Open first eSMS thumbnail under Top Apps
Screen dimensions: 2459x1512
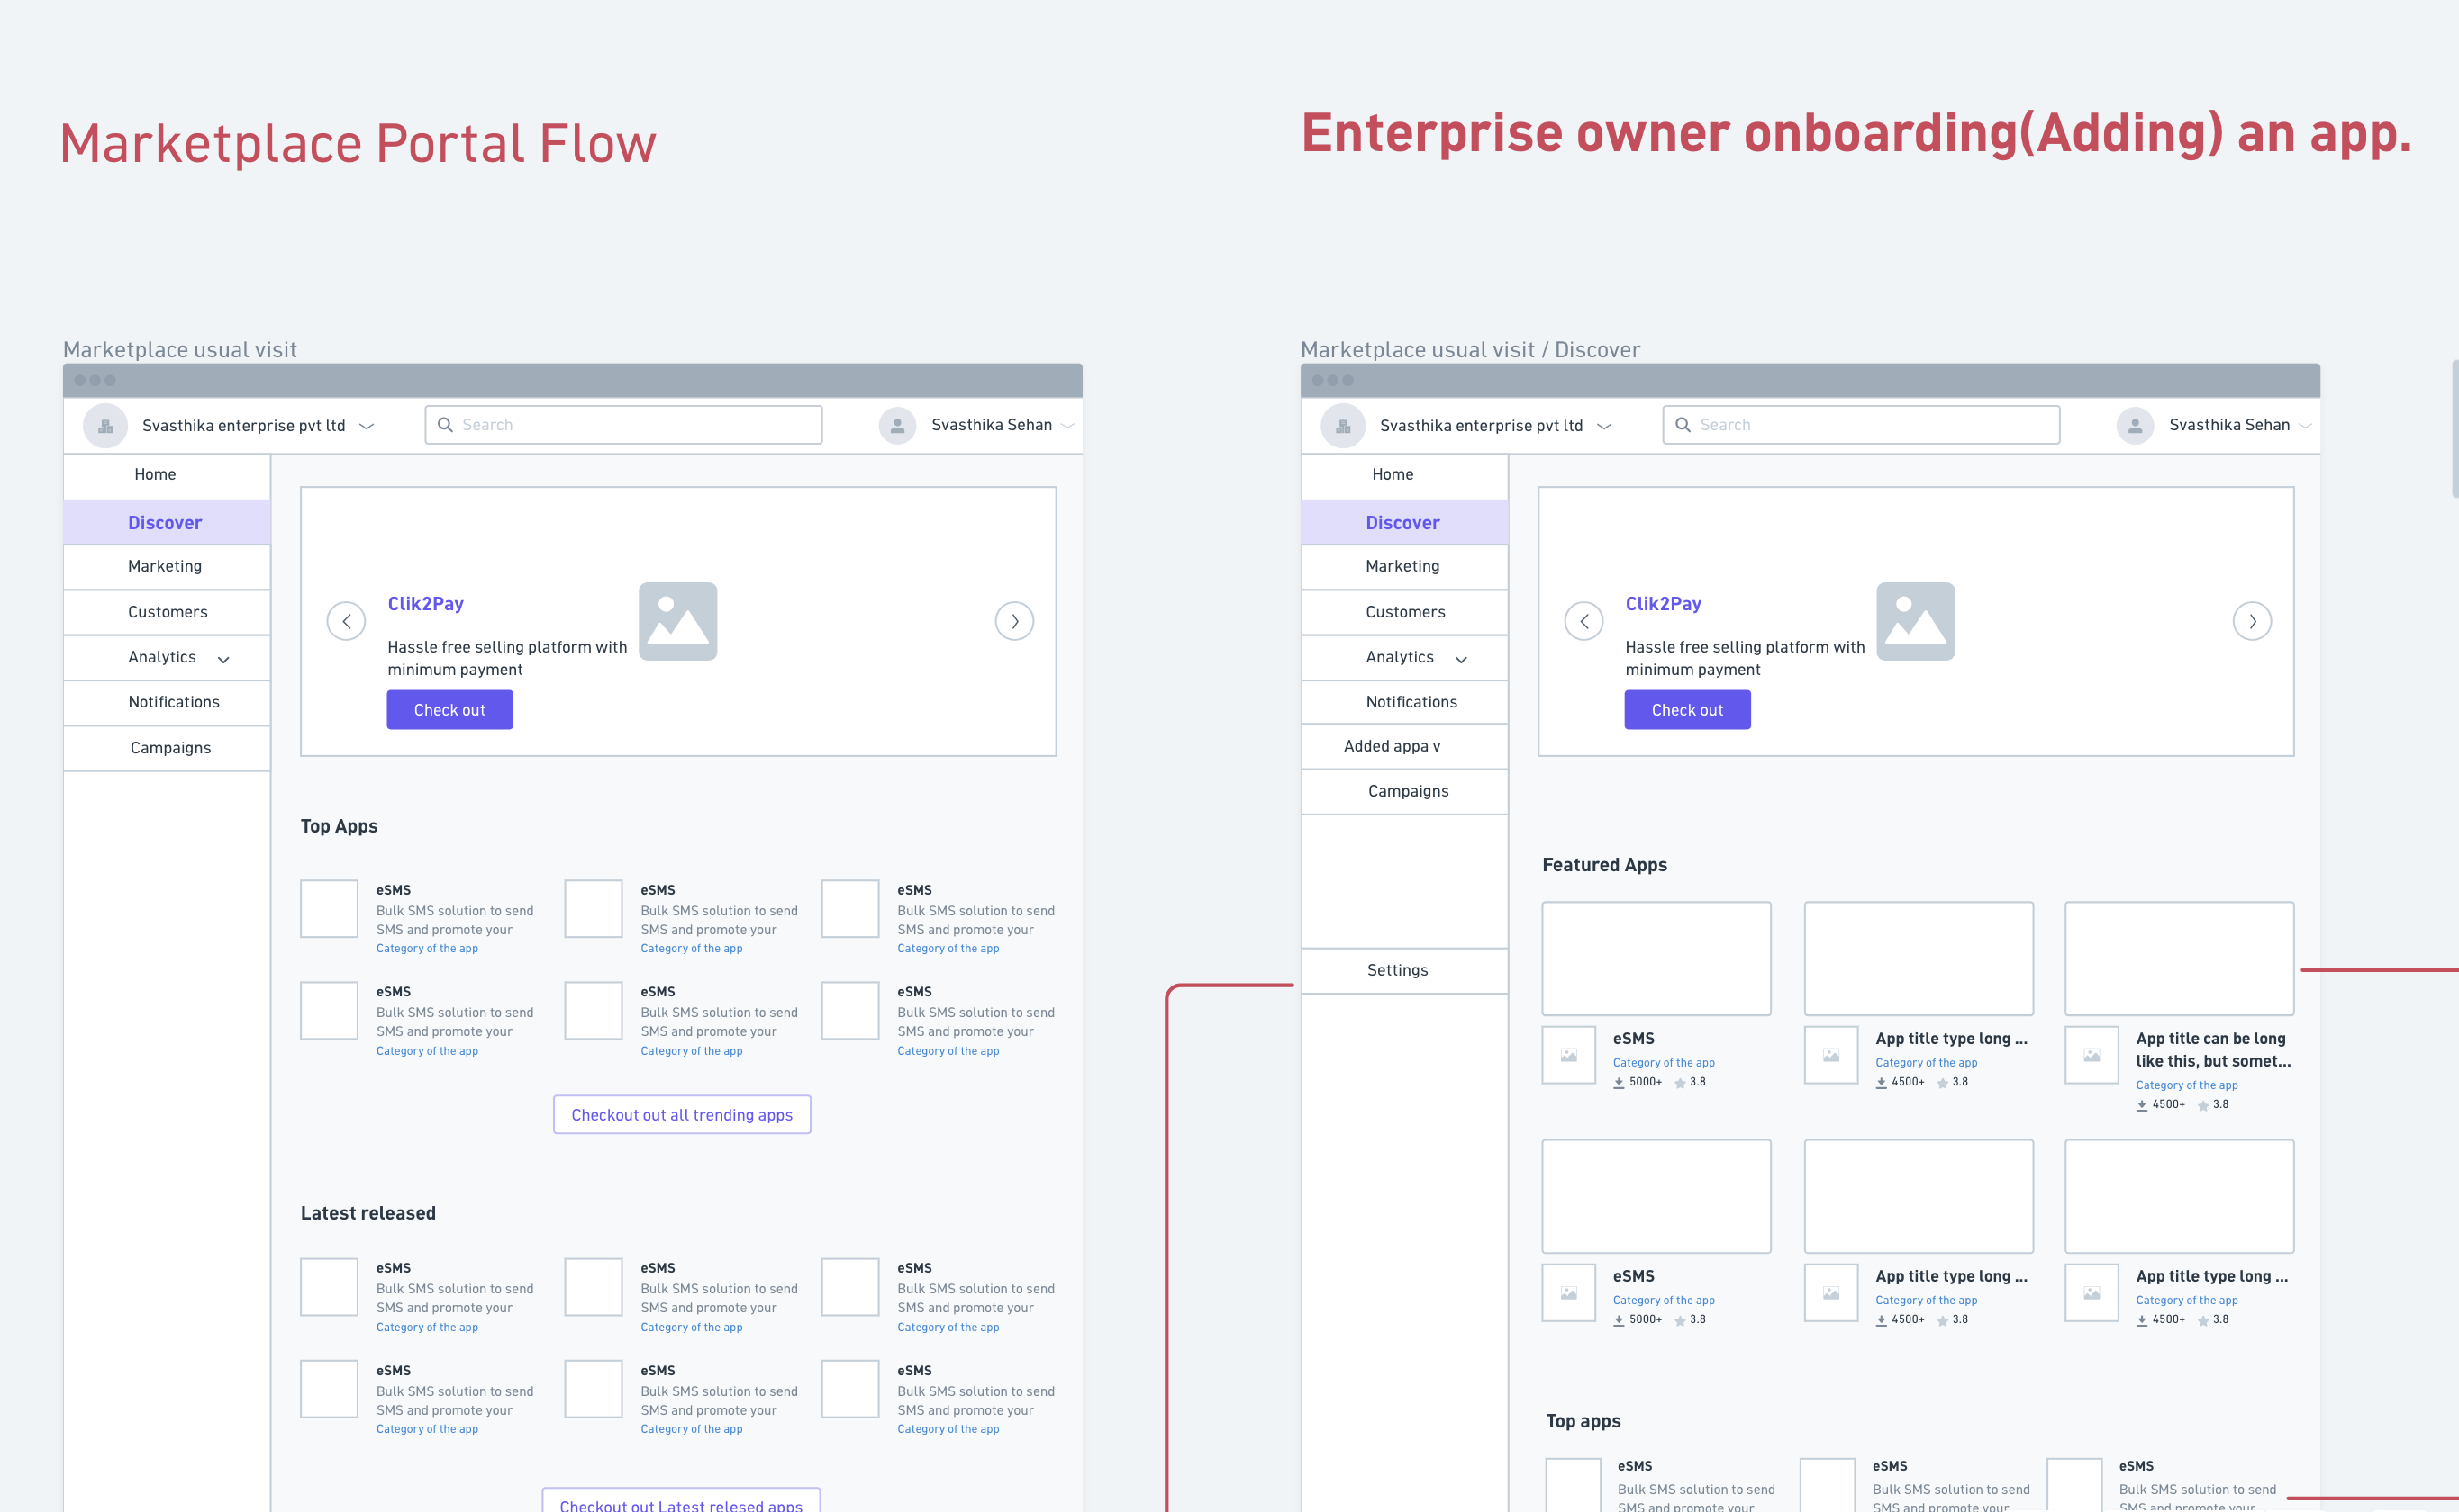point(330,909)
